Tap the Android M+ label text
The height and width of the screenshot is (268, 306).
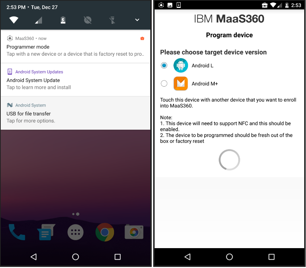205,84
